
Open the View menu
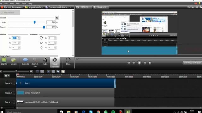(12, 3)
